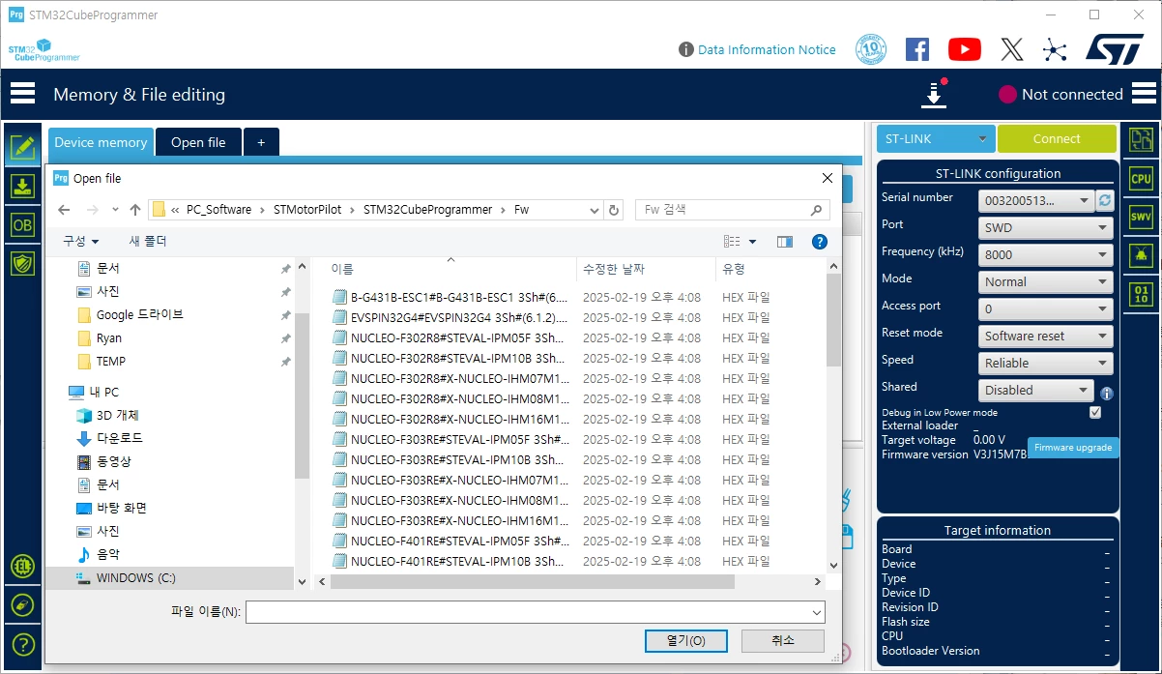Open the 구성 organize menu
The width and height of the screenshot is (1162, 674).
pos(81,241)
